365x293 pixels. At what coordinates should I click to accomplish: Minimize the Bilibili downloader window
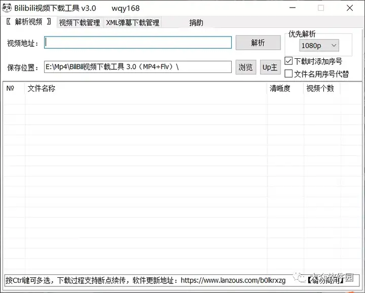point(293,8)
